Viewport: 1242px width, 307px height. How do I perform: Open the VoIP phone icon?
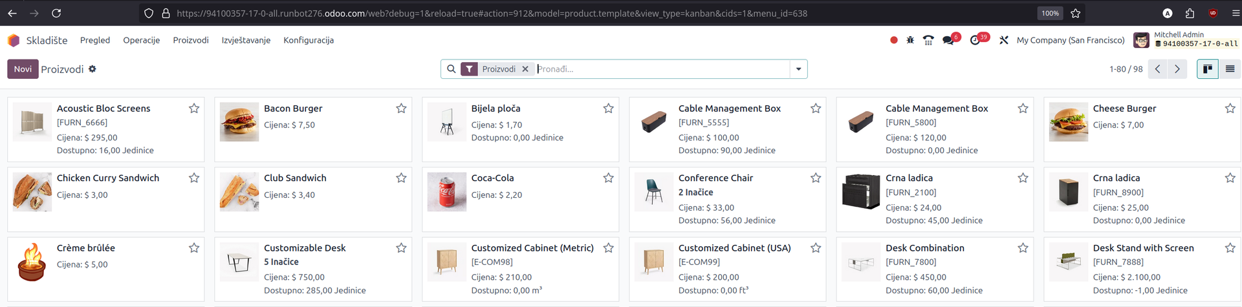point(928,40)
